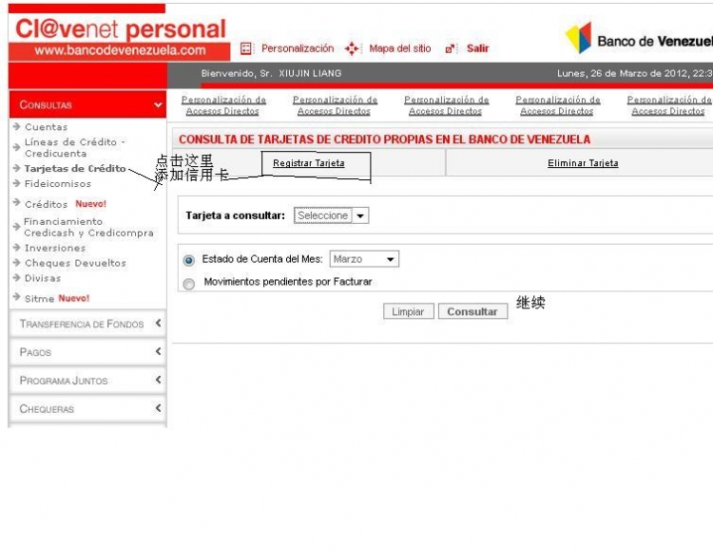Click fourth Personalización de Accesos Directos link

557,105
